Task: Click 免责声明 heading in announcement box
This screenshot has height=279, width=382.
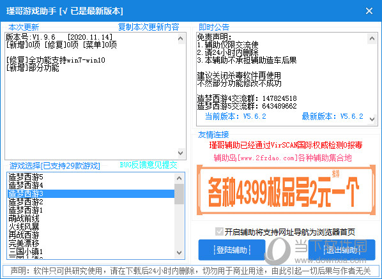Action: pos(215,37)
